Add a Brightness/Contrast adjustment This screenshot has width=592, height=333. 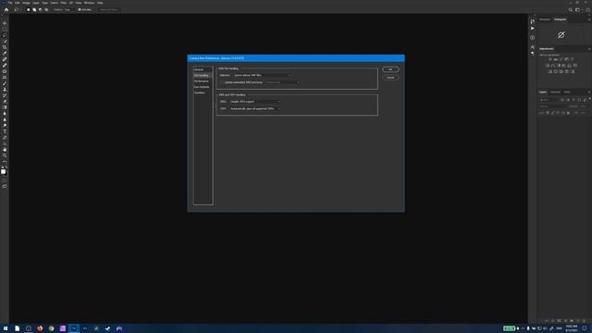(x=549, y=59)
